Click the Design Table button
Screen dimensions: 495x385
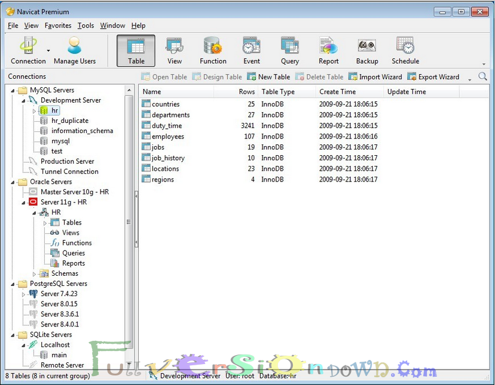coord(217,76)
